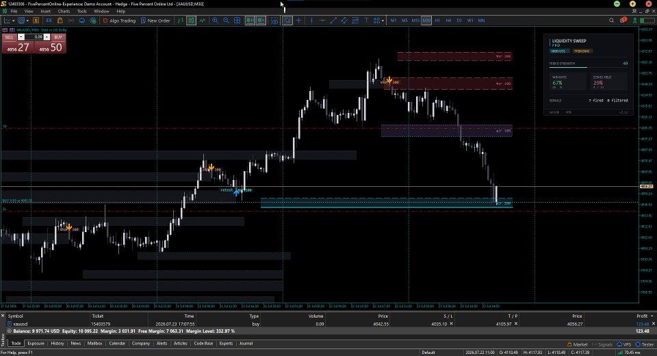Expand the objects shapes dropdown arrow
This screenshot has width=657, height=356.
[x=383, y=21]
